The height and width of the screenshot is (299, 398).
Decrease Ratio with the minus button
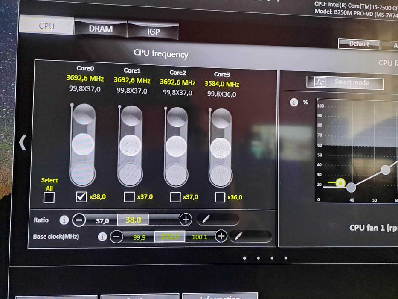[79, 220]
